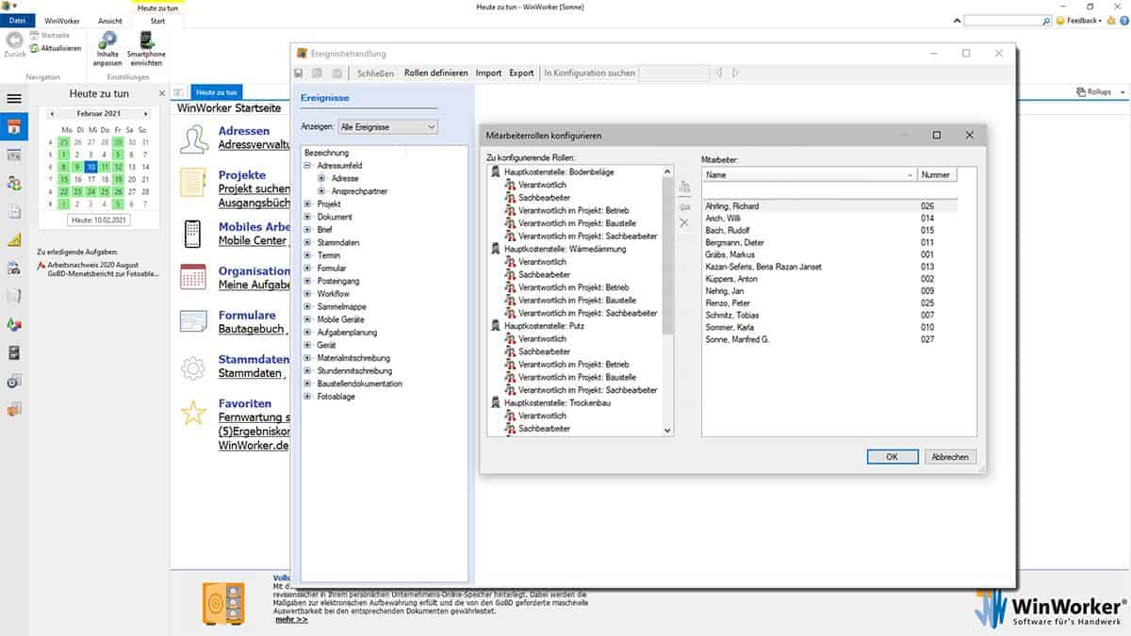Open the WinWorker ribbon tab

pyautogui.click(x=62, y=21)
